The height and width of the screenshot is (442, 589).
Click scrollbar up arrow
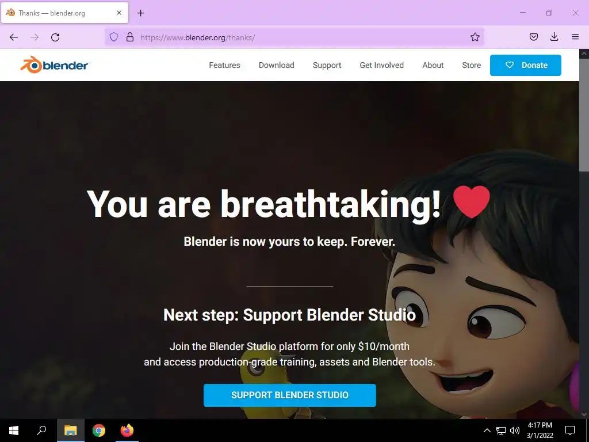584,54
